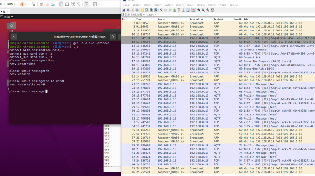Enter VMware full screen mode
This screenshot has width=315, height=176.
tap(73, 4)
